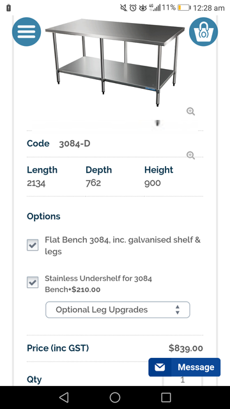The width and height of the screenshot is (230, 409).
Task: Toggle Stainless Undershelf for 3084 Bench checkbox
Action: [33, 282]
